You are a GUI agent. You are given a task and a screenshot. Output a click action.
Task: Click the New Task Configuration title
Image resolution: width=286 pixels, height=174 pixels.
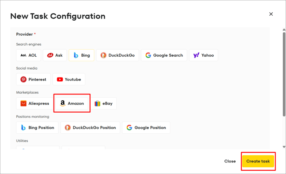click(58, 16)
